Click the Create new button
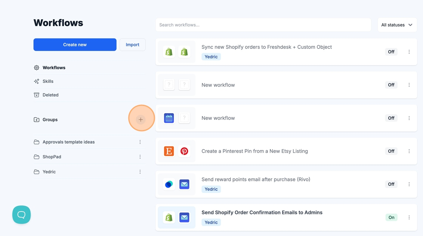This screenshot has height=236, width=423. coord(75,44)
